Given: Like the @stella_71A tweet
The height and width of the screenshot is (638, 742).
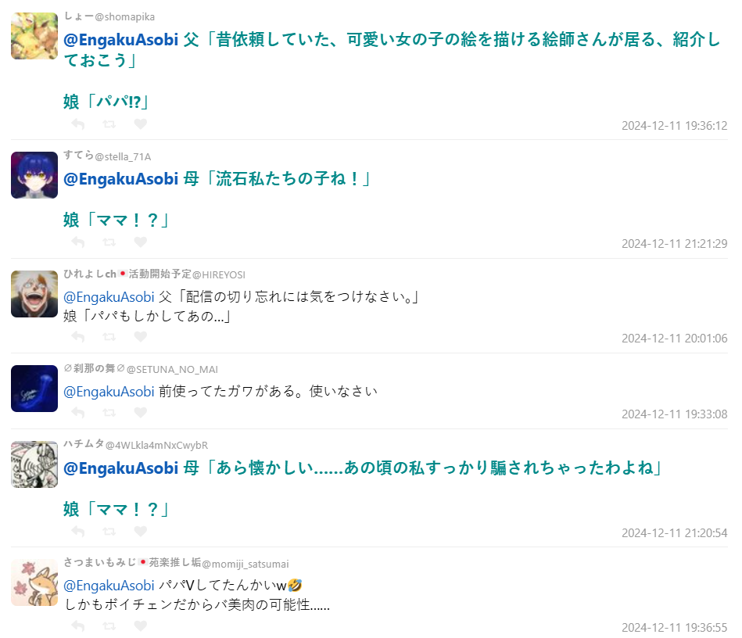Looking at the screenshot, I should click(141, 242).
